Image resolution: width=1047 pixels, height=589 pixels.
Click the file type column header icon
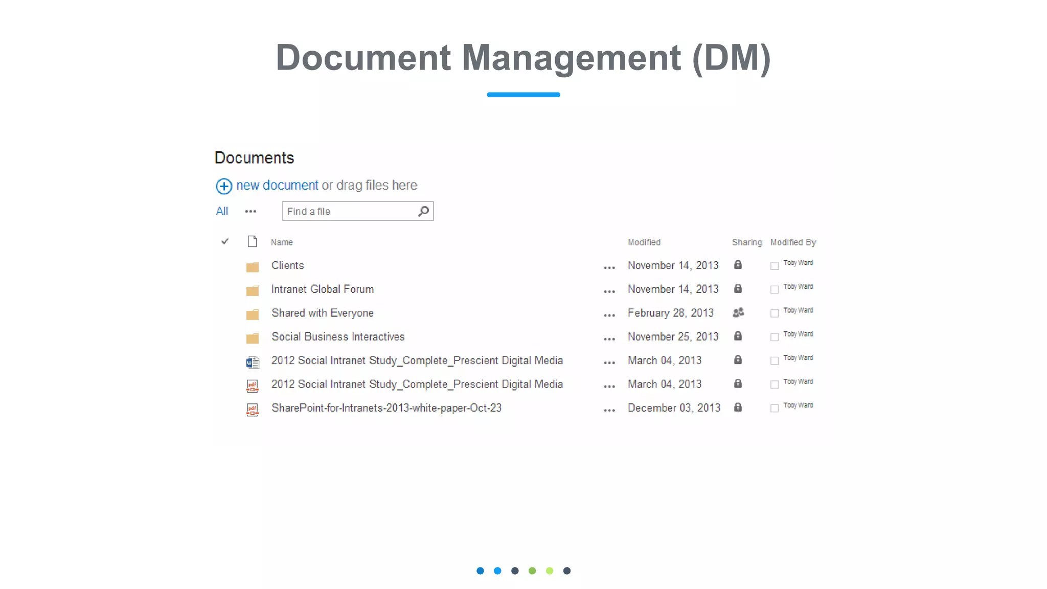pyautogui.click(x=252, y=241)
